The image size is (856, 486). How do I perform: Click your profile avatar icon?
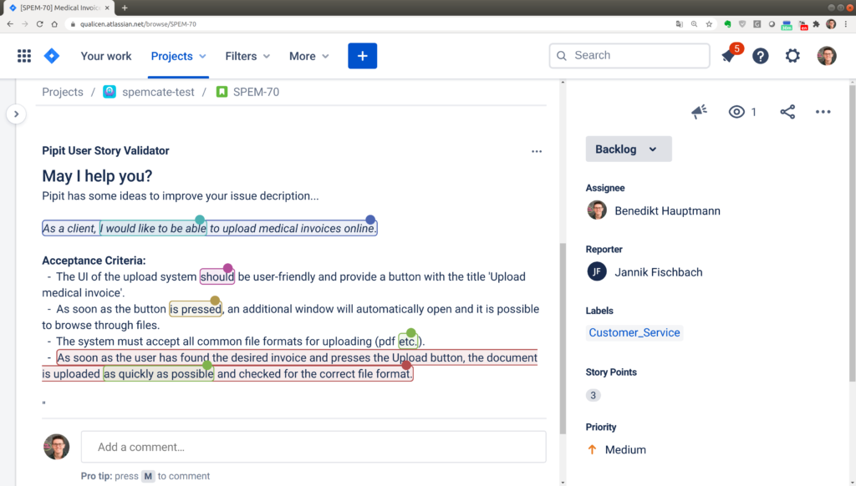(826, 55)
